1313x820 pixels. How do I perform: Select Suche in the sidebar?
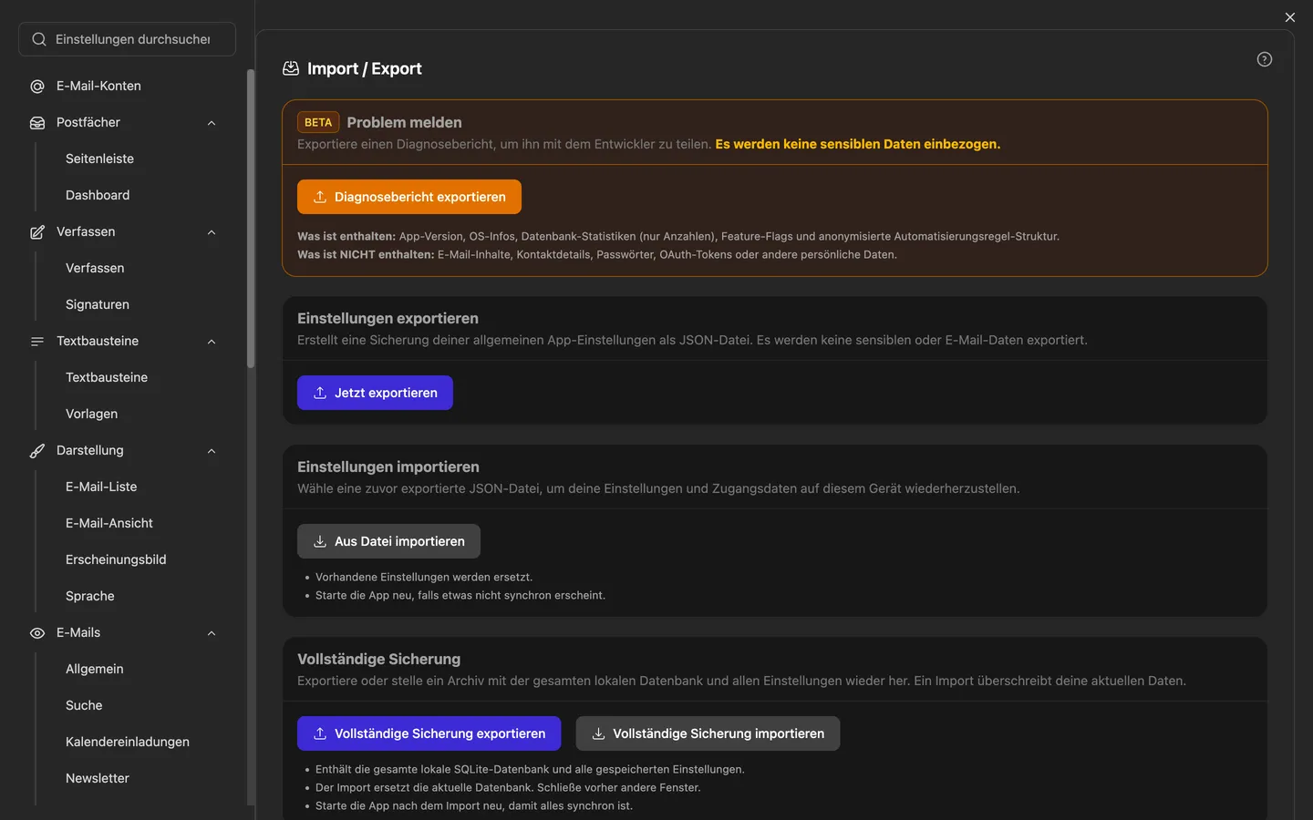(x=84, y=705)
